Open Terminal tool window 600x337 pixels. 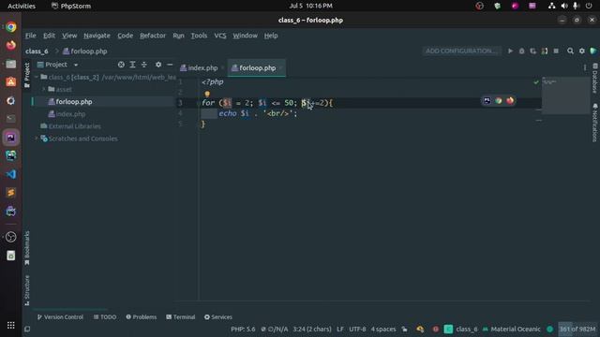[181, 317]
